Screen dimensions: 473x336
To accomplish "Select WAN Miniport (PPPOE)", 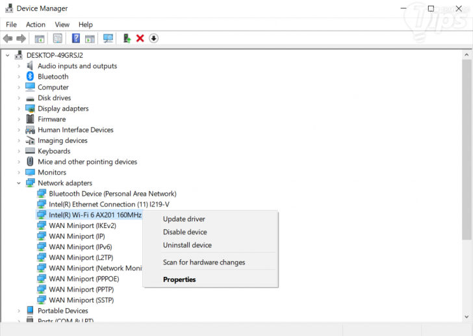I will click(84, 279).
